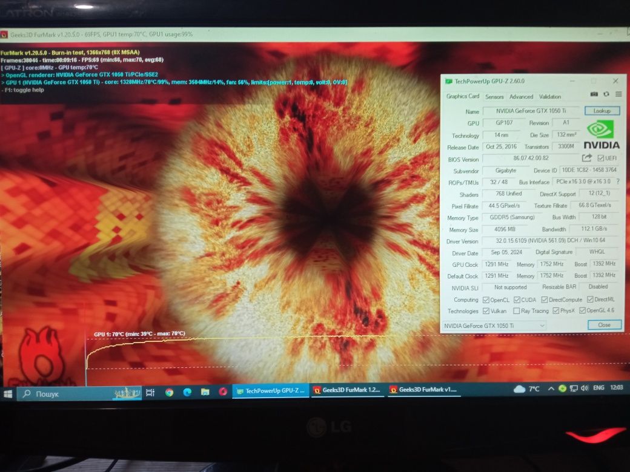This screenshot has height=472, width=630.
Task: Click the GDDR5 (Samsung) memory type field
Action: pyautogui.click(x=512, y=217)
